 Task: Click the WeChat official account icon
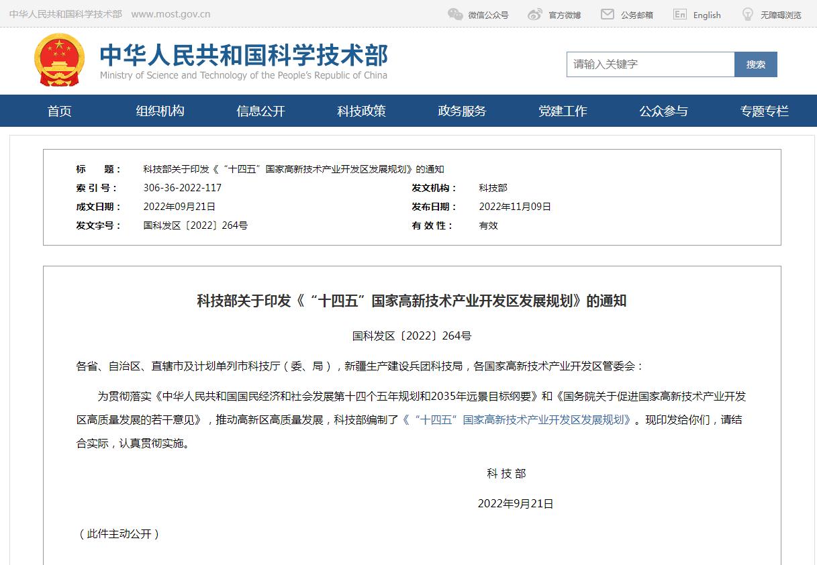[455, 14]
